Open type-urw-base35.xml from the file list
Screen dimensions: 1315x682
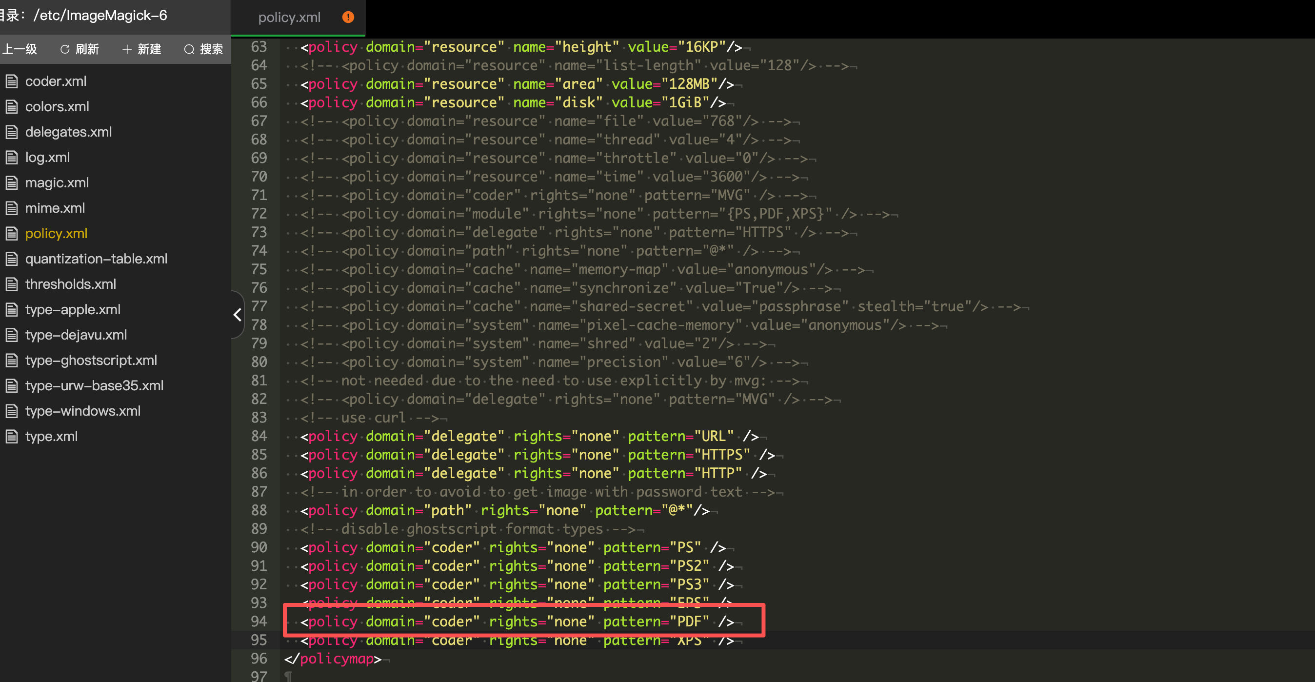tap(95, 385)
